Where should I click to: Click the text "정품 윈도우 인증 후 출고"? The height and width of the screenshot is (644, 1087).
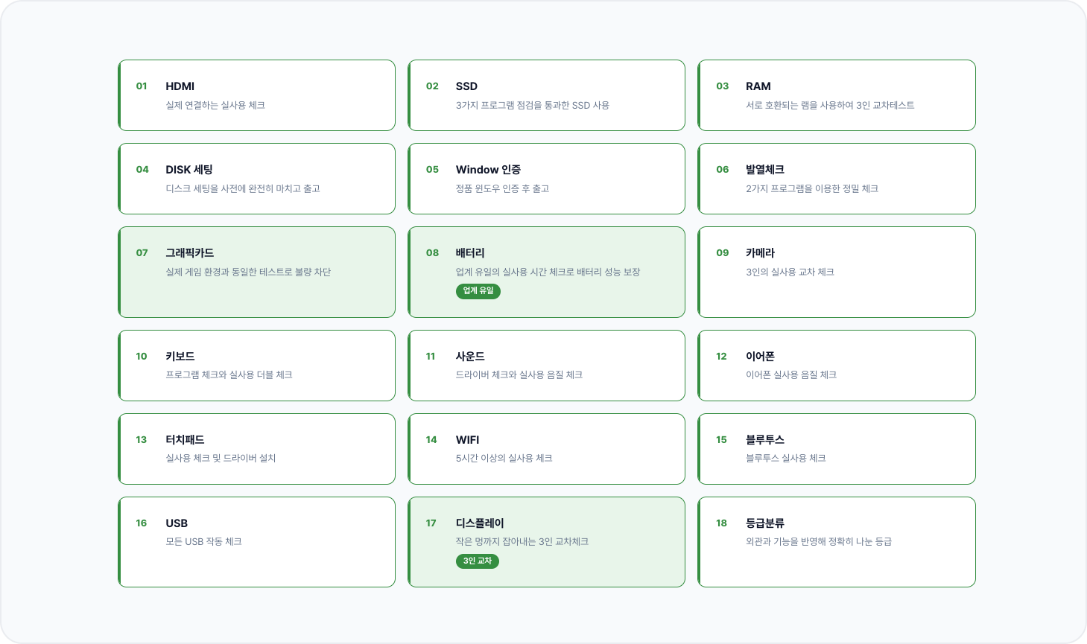pos(502,189)
